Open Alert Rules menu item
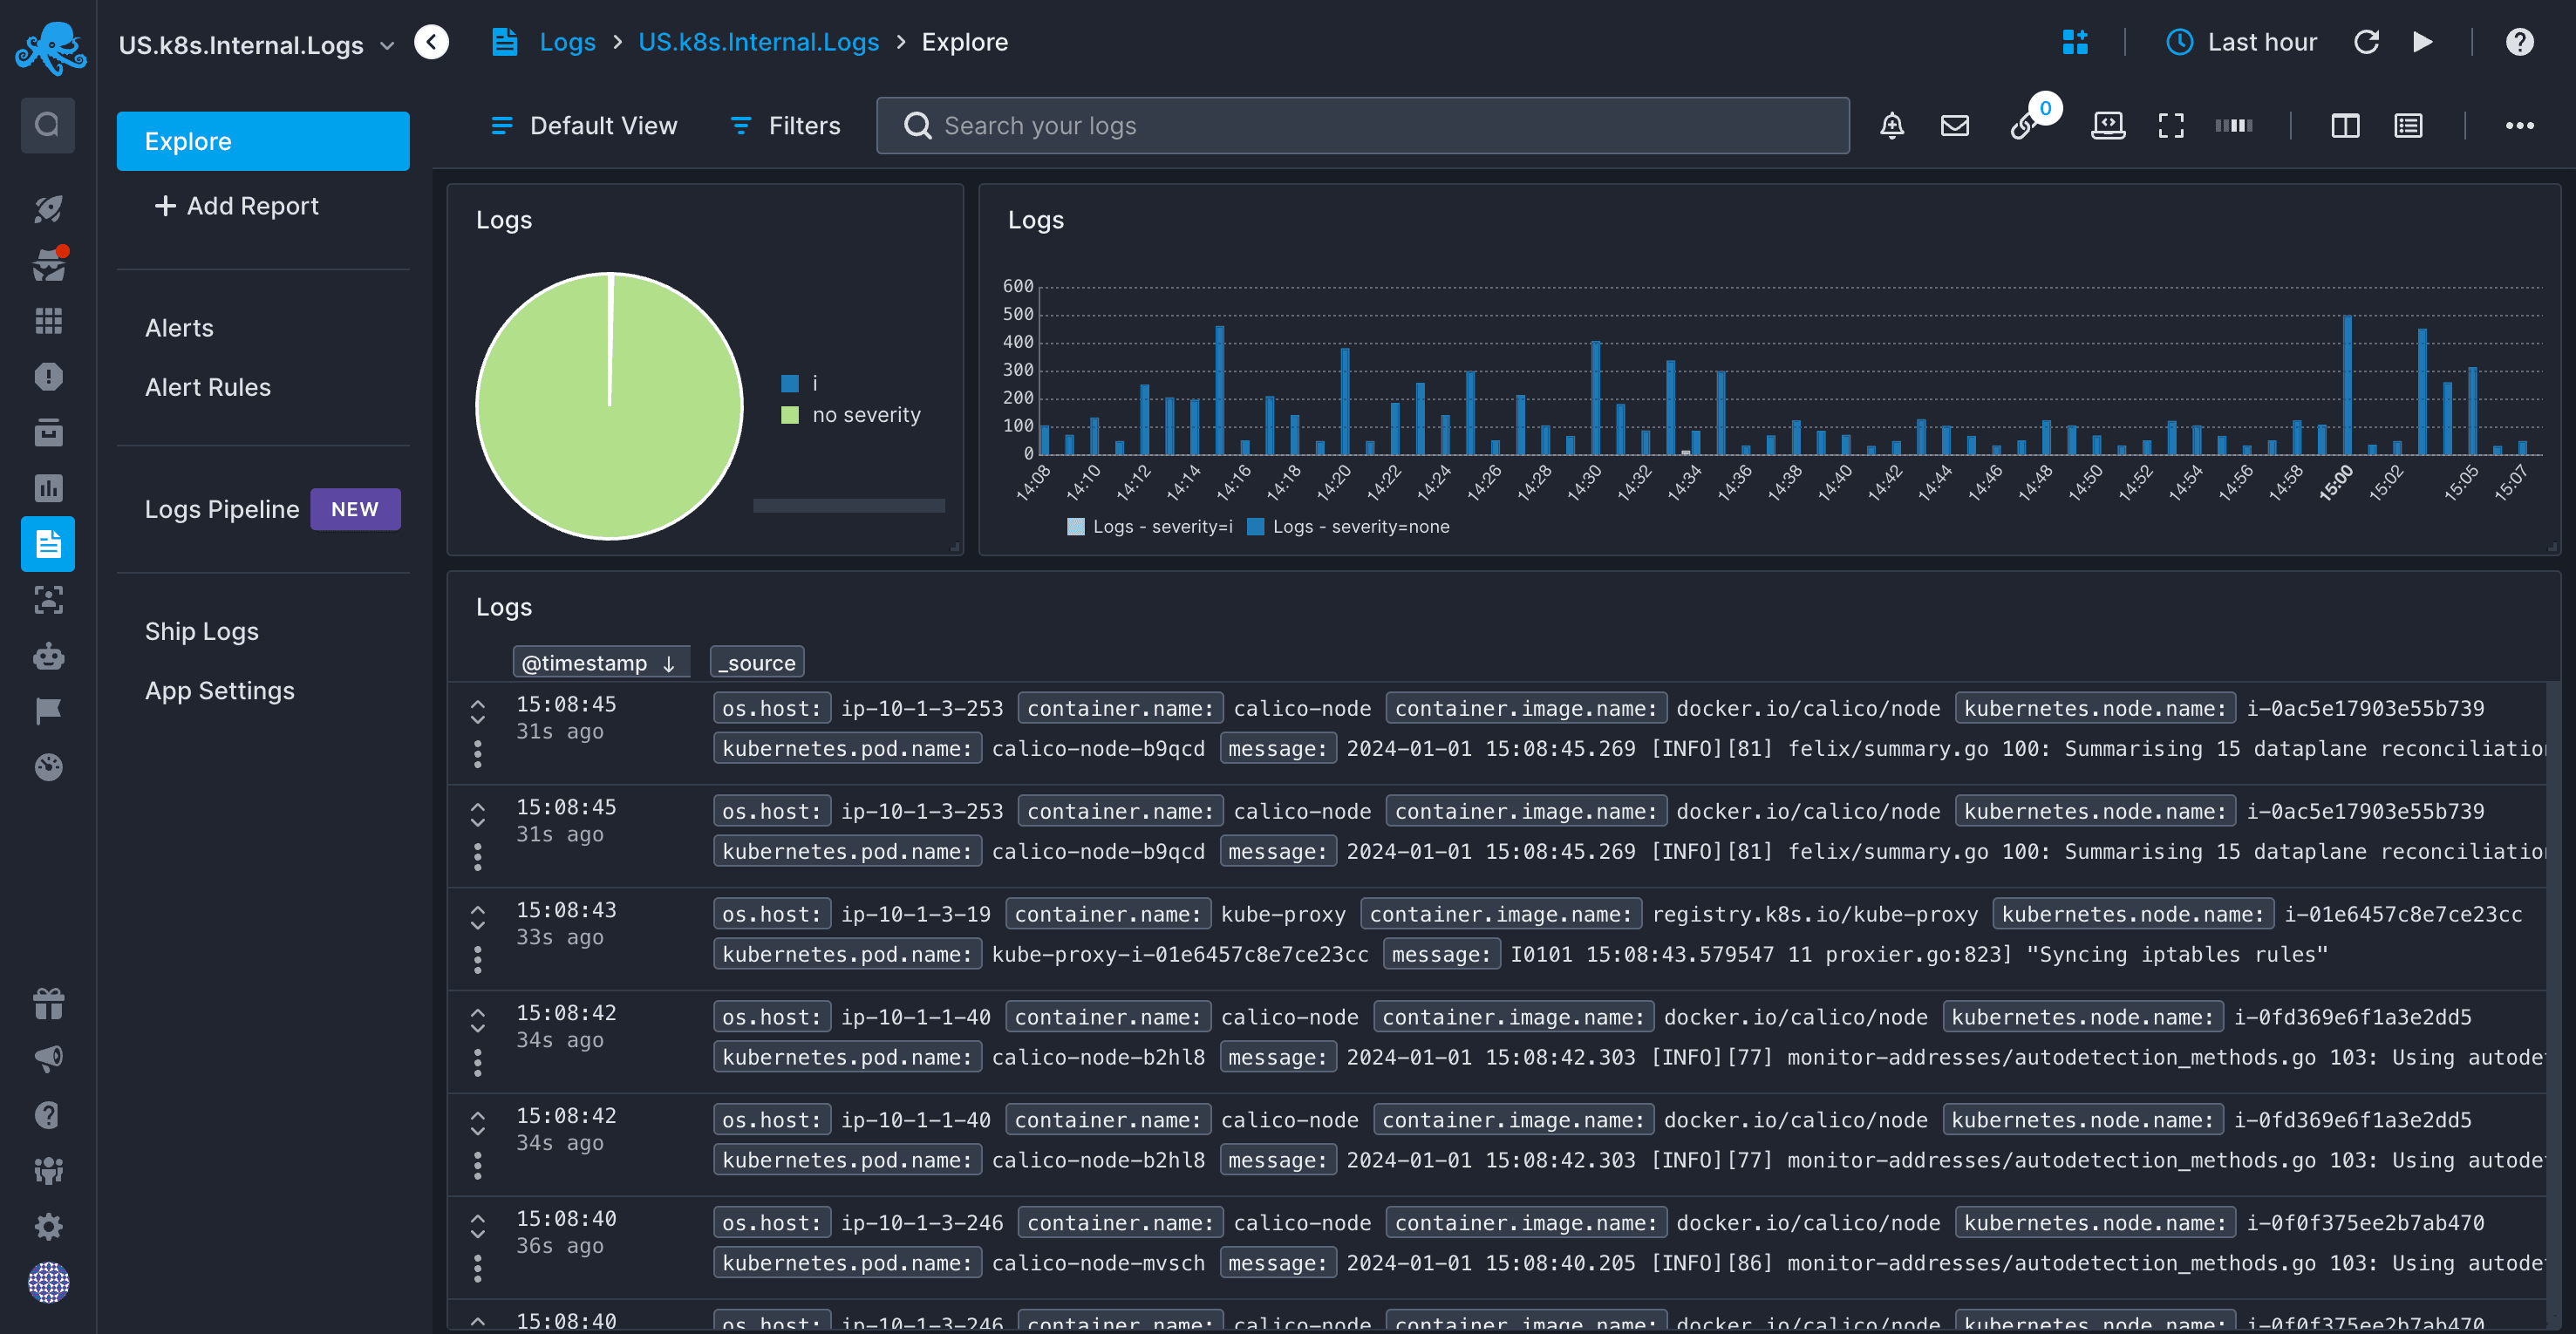The height and width of the screenshot is (1334, 2576). coord(208,386)
